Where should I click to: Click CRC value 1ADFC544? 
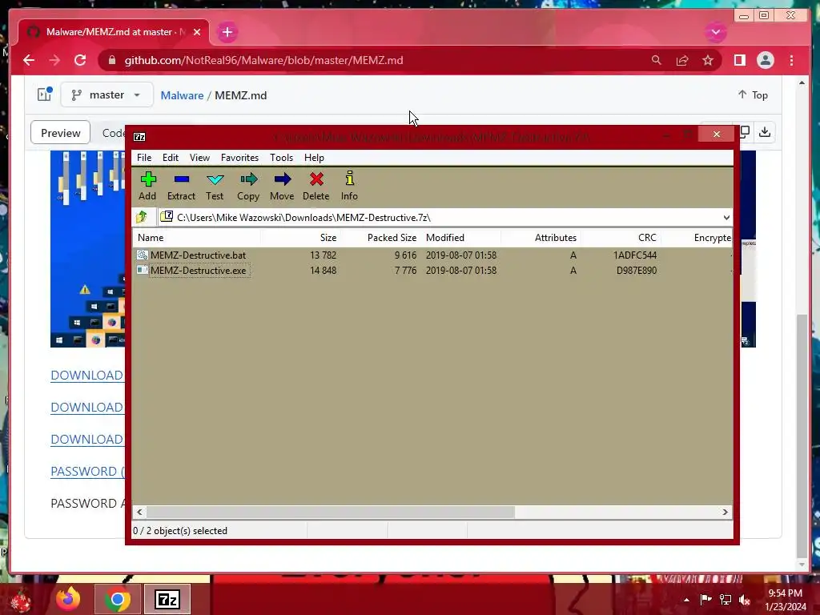(x=635, y=255)
